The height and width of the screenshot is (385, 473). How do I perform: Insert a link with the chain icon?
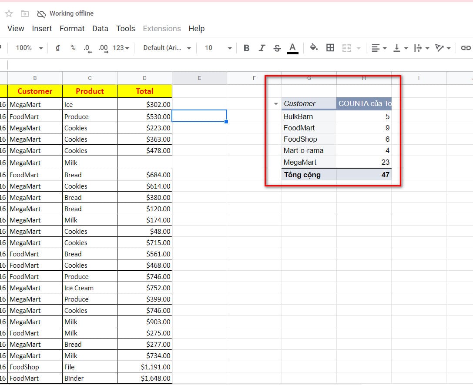tap(466, 48)
